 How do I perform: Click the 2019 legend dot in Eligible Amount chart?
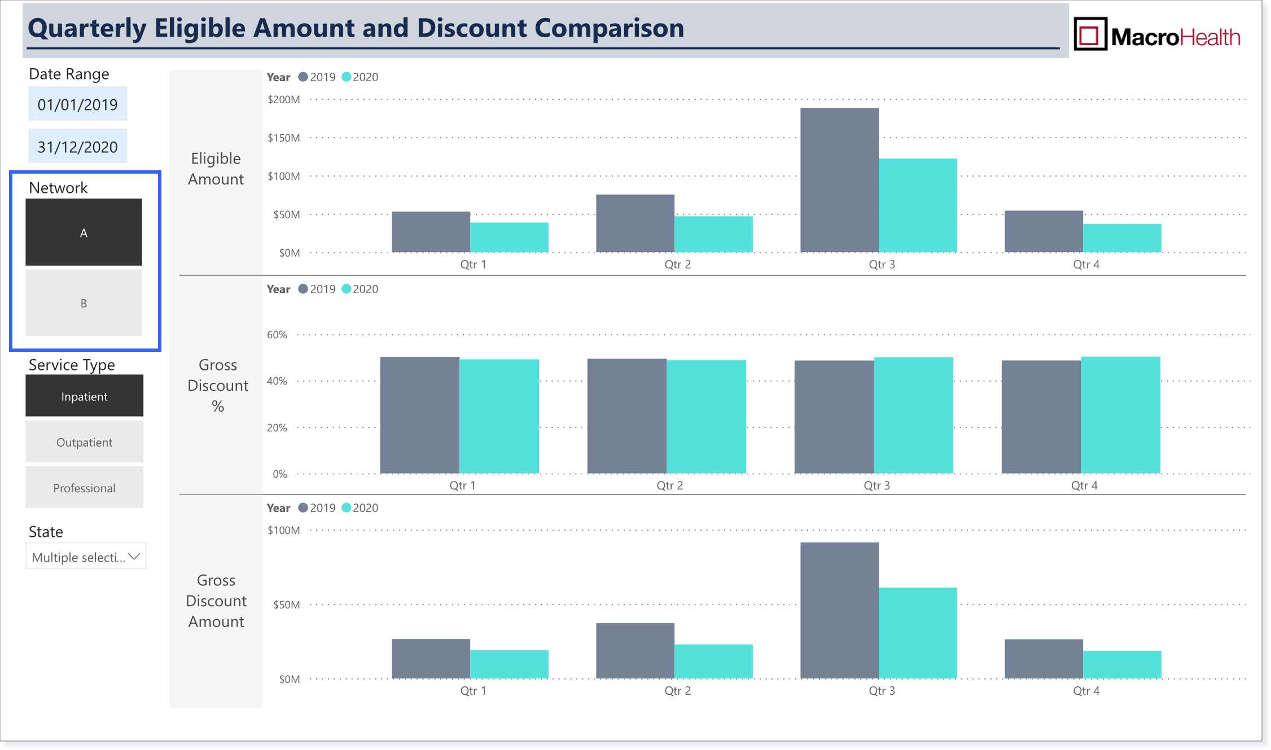coord(303,77)
